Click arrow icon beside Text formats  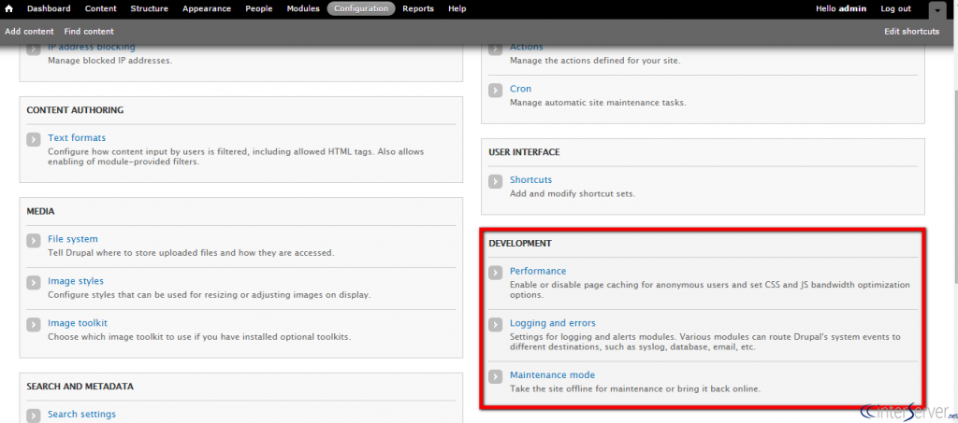(x=34, y=139)
